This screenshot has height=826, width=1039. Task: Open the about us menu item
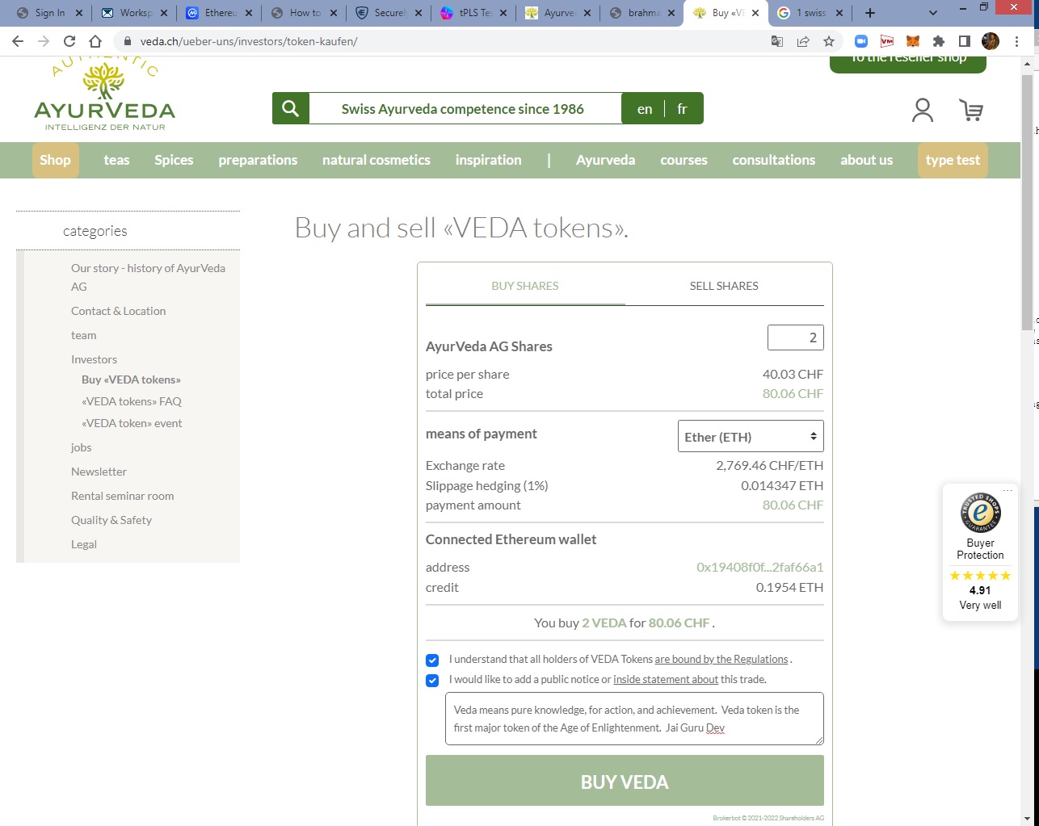(866, 160)
